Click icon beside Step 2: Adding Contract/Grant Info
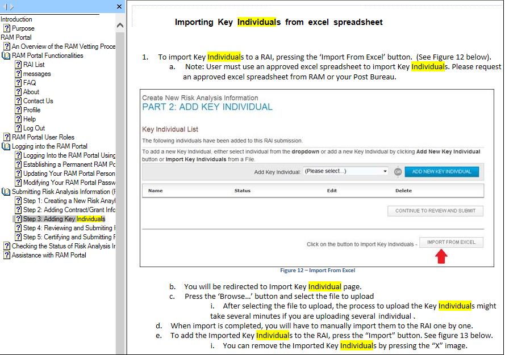 point(18,210)
